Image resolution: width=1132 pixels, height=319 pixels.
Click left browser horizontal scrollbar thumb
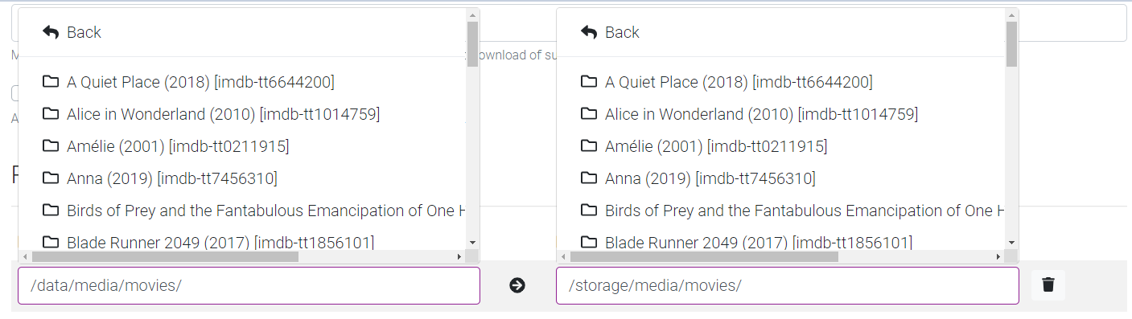point(165,257)
